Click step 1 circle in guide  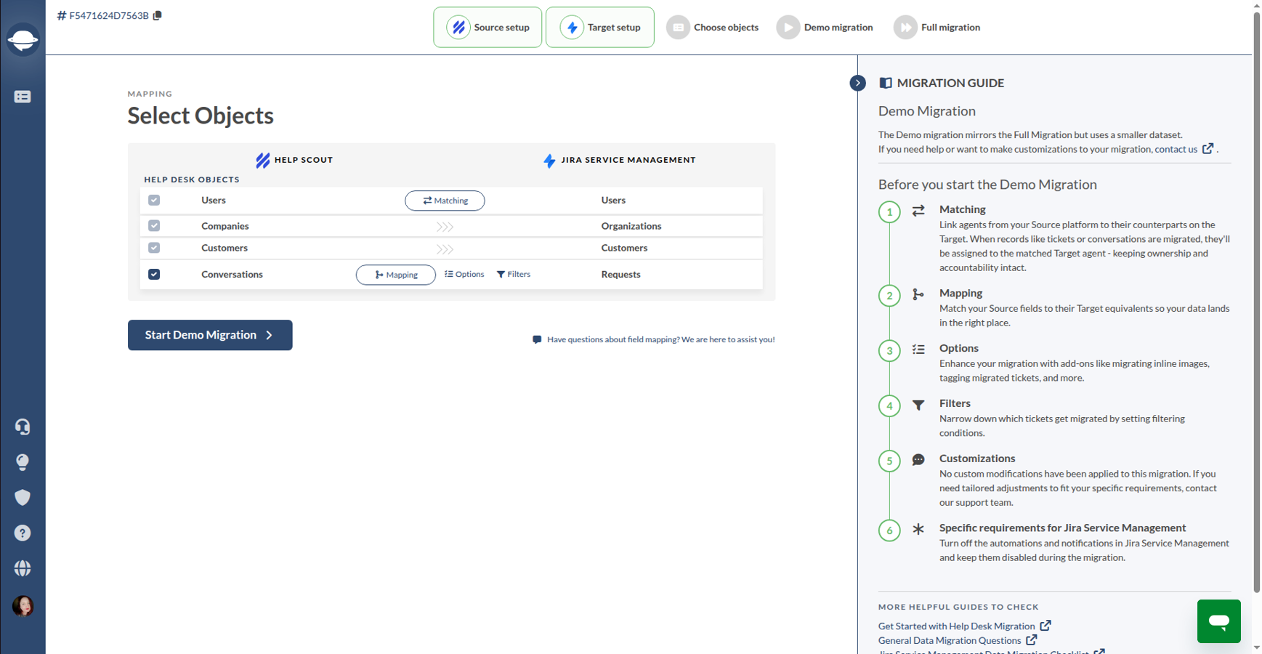889,212
